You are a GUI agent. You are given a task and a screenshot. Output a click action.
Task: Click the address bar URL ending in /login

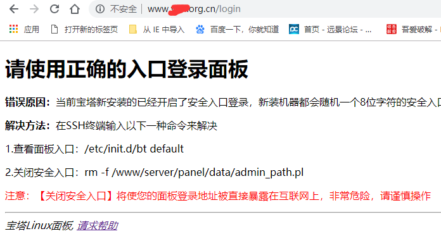pyautogui.click(x=194, y=9)
